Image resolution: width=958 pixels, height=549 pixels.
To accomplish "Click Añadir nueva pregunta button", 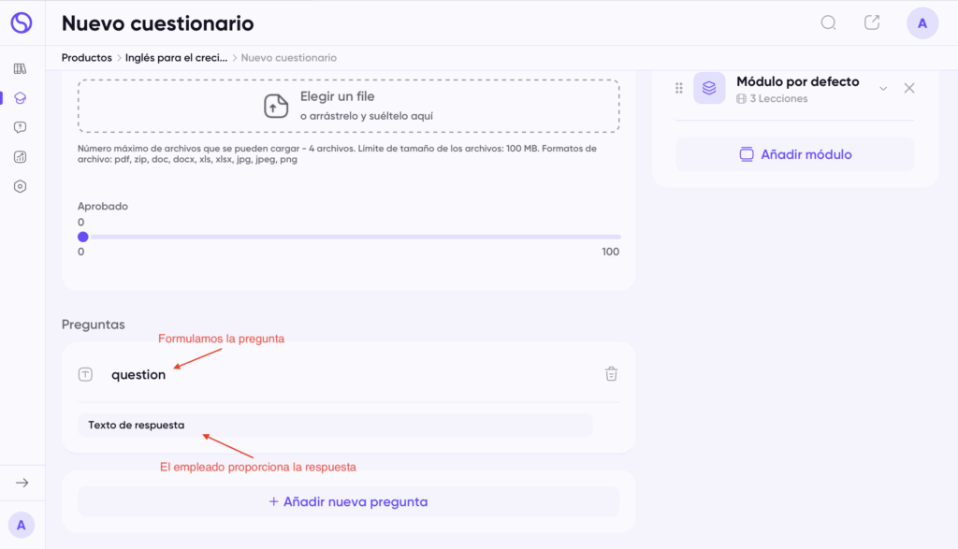I will (348, 501).
